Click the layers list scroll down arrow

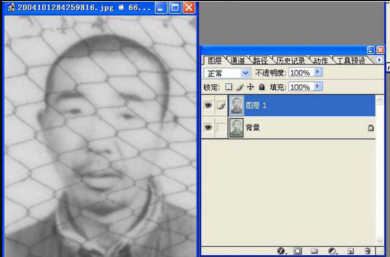(x=380, y=241)
